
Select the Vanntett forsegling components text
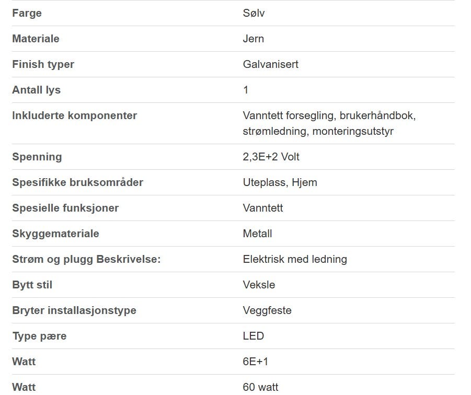[x=329, y=123]
